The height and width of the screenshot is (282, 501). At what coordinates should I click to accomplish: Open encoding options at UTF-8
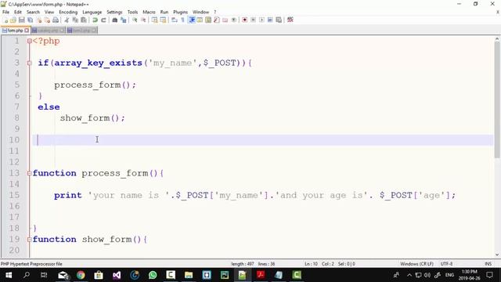(446, 264)
